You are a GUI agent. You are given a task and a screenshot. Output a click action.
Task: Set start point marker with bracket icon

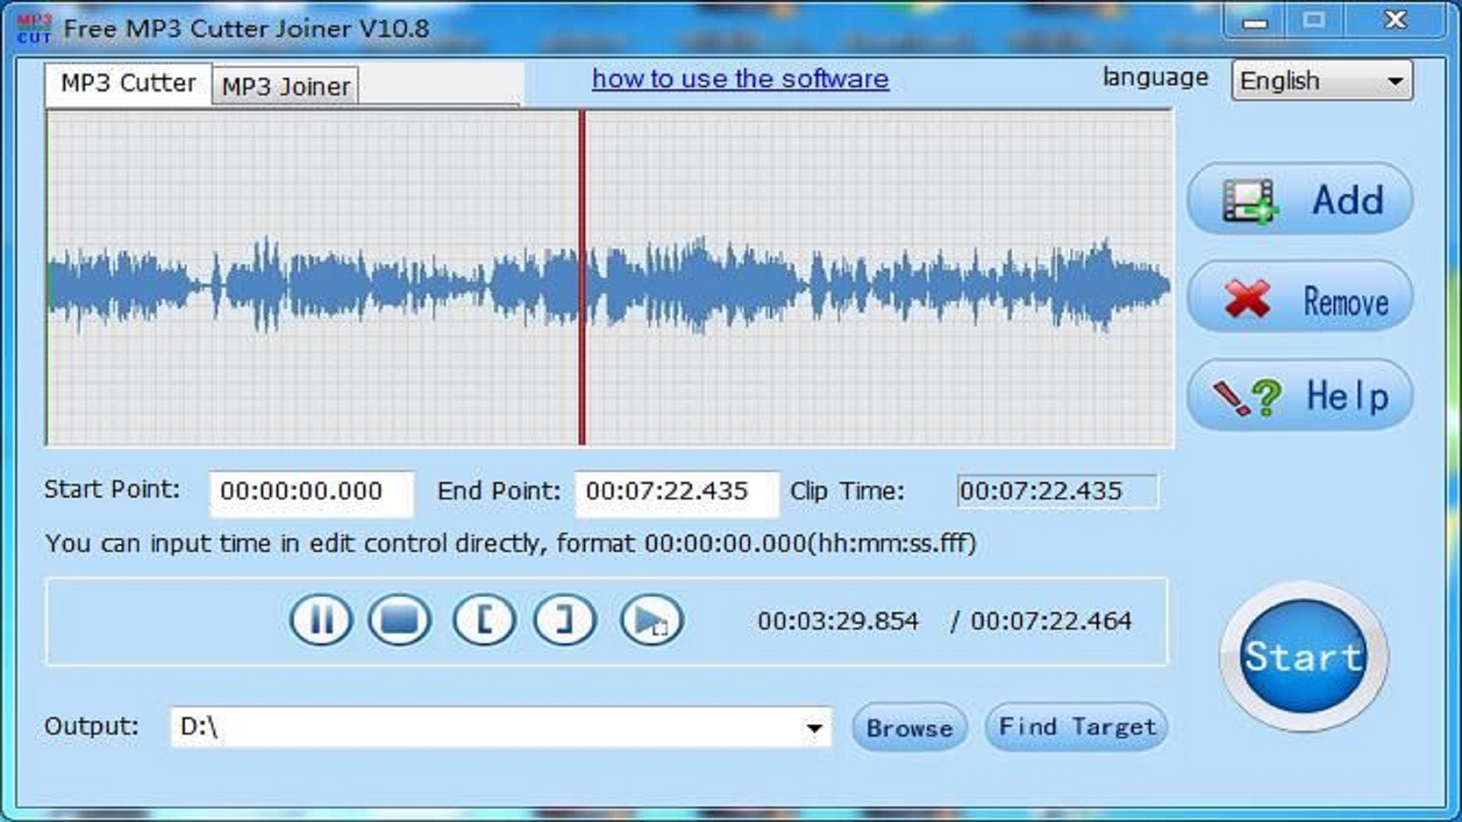tap(484, 620)
